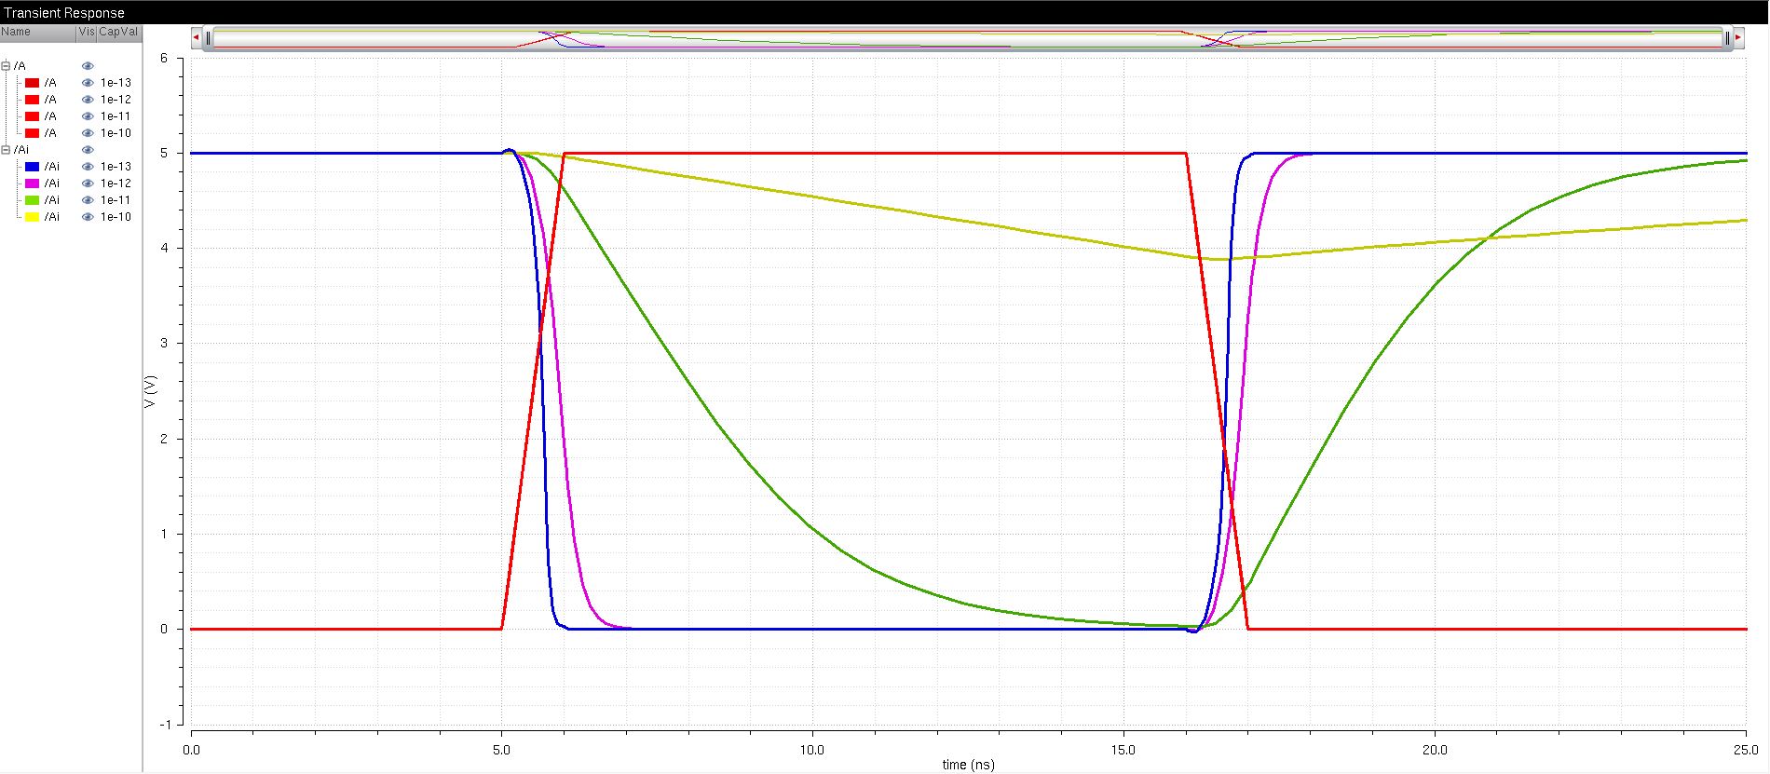The image size is (1770, 774).
Task: Select the /Ai trace name in 1e-11 row
Action: (52, 200)
